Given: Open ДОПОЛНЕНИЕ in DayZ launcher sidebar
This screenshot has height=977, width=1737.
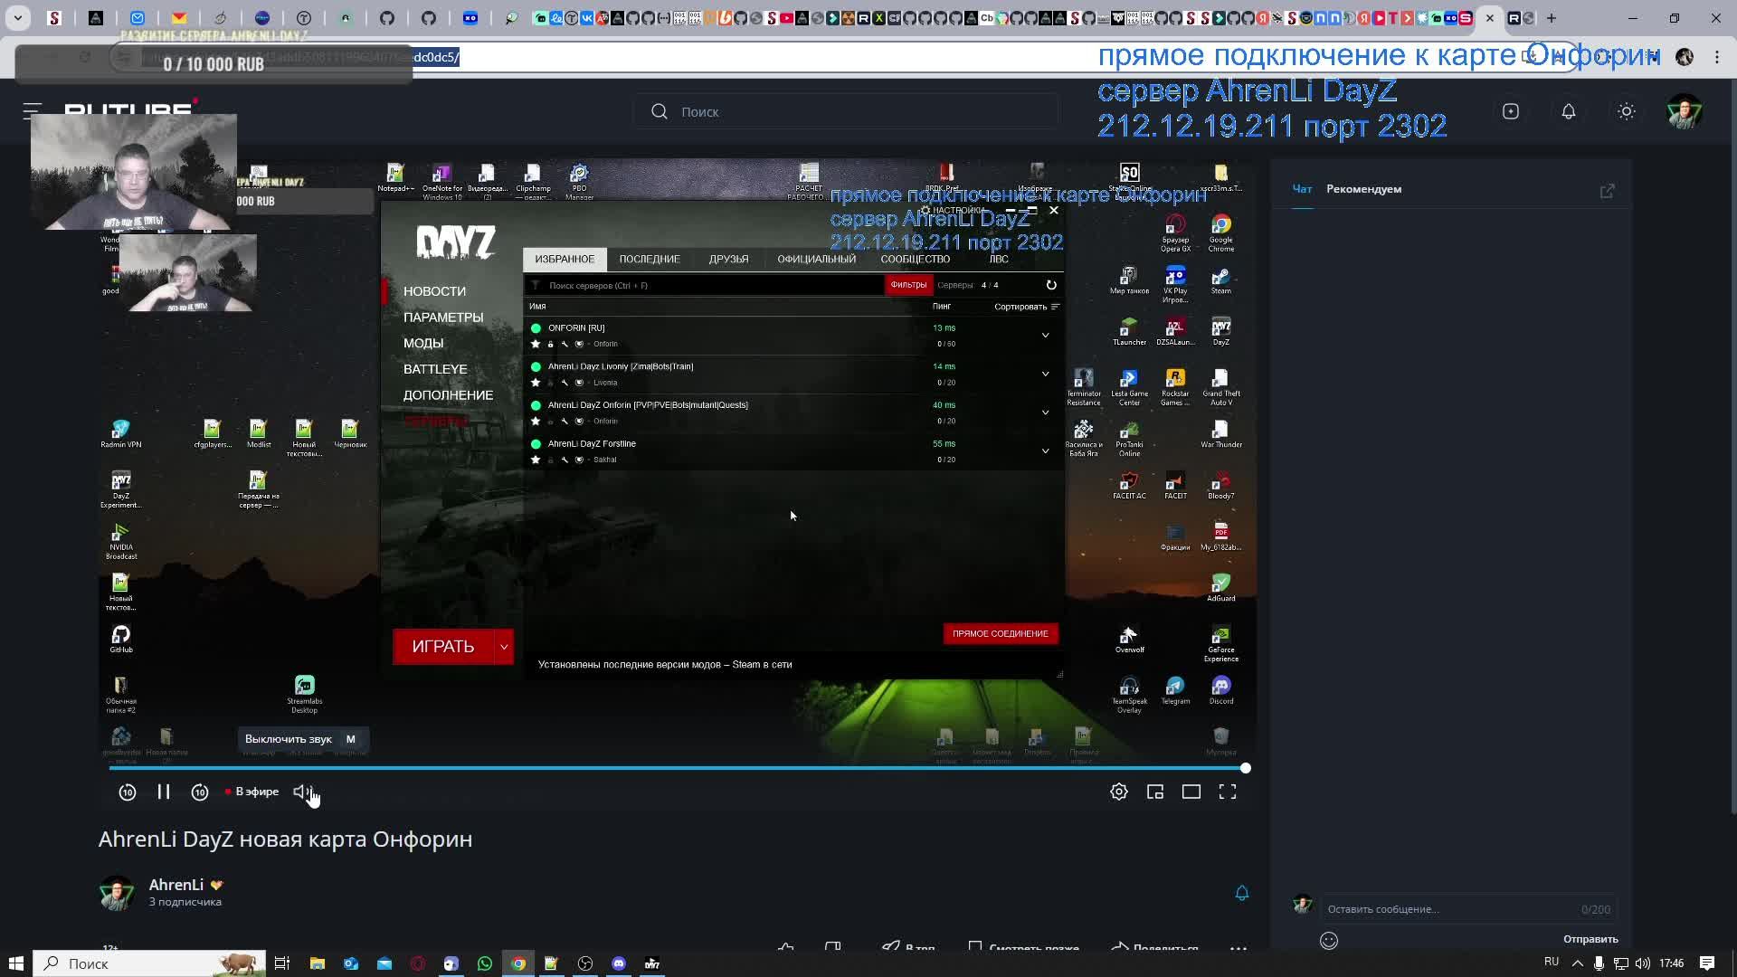Looking at the screenshot, I should tap(448, 395).
